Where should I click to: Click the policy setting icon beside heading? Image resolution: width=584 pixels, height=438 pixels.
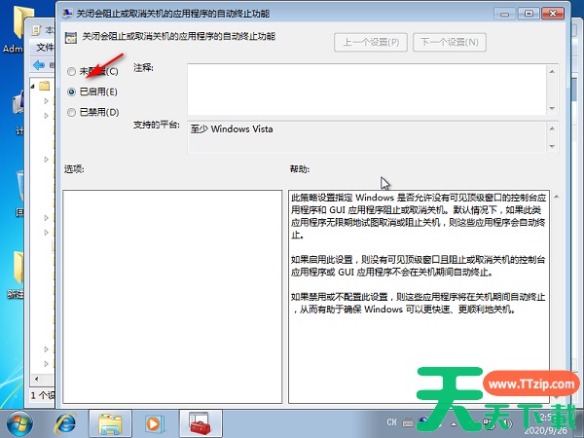tap(71, 38)
